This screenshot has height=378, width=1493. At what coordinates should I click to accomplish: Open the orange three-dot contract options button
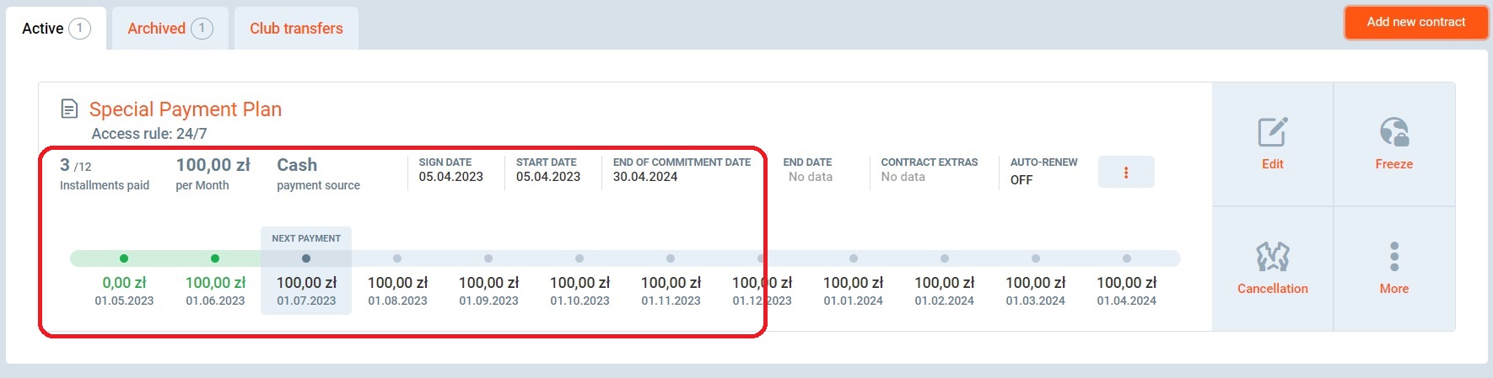pyautogui.click(x=1125, y=173)
